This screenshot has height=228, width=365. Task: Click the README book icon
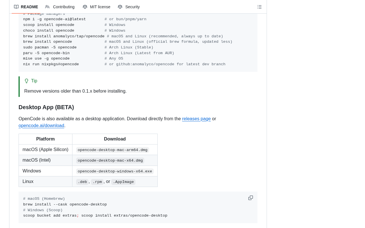click(16, 7)
